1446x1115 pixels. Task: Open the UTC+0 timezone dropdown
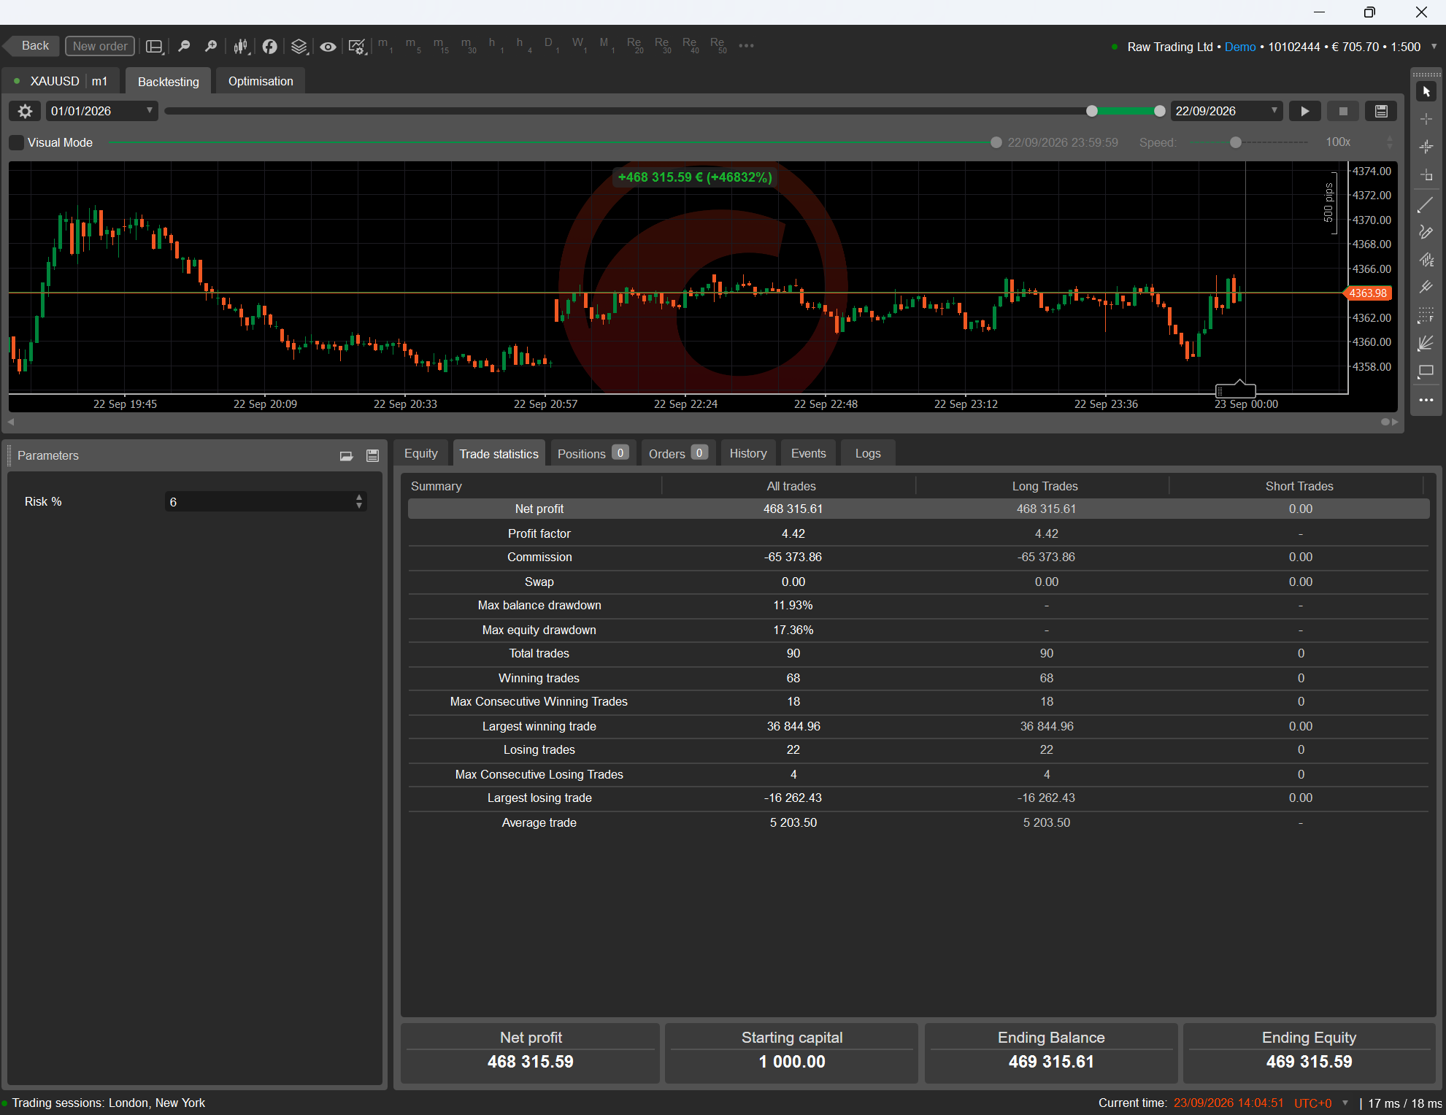(x=1345, y=1103)
